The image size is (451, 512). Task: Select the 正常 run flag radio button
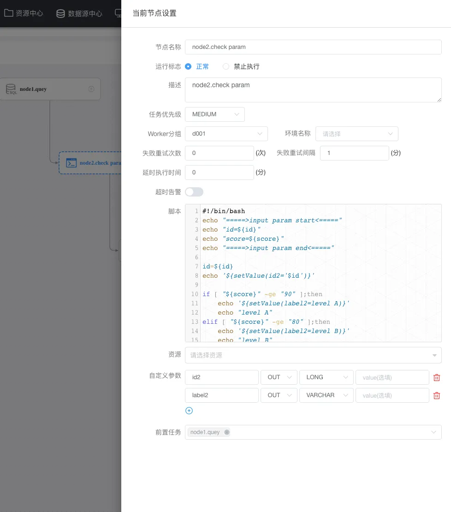click(x=188, y=66)
